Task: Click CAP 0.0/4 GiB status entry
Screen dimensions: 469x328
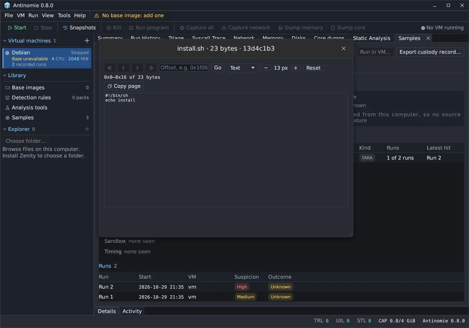Action: 397,321
